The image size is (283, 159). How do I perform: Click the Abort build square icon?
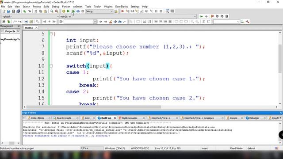tap(83, 11)
